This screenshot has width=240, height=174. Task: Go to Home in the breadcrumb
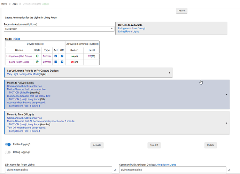click(x=4, y=4)
